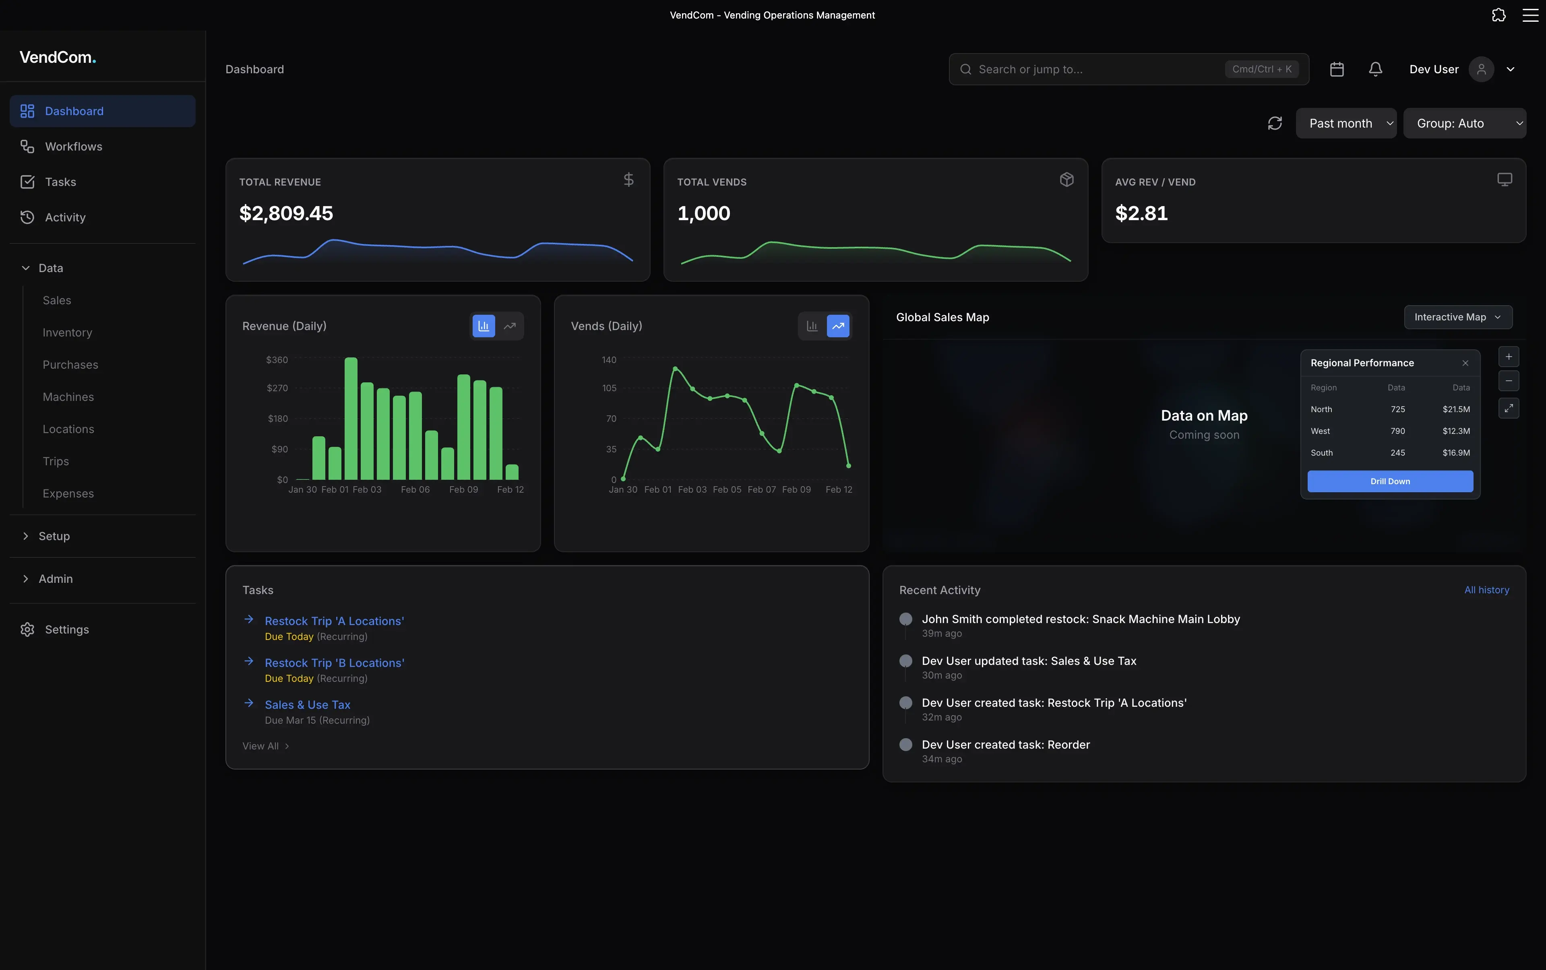1546x970 pixels.
Task: Expand the map to fullscreen
Action: 1509,408
